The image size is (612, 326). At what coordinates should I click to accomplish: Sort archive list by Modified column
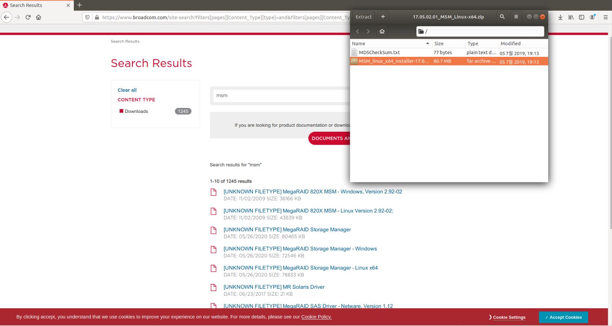(x=523, y=44)
